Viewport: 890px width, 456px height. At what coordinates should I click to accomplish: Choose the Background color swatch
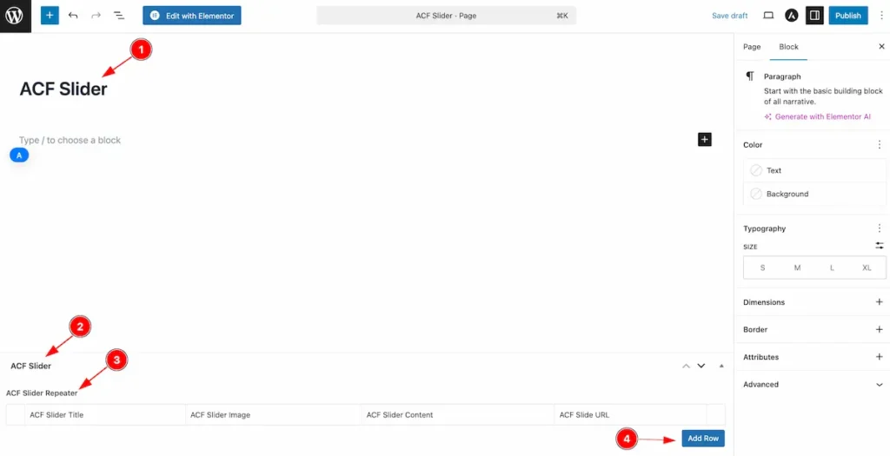tap(787, 194)
